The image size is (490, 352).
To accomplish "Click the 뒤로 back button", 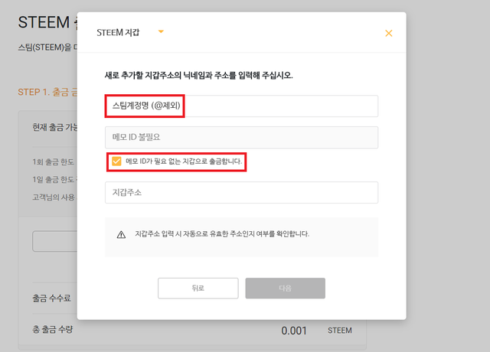I will tap(198, 288).
